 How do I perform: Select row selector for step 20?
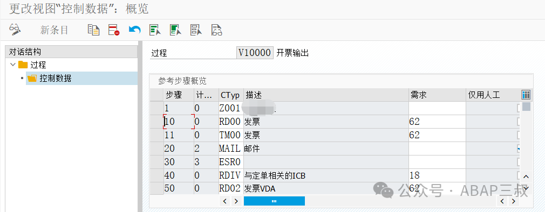tap(156, 149)
